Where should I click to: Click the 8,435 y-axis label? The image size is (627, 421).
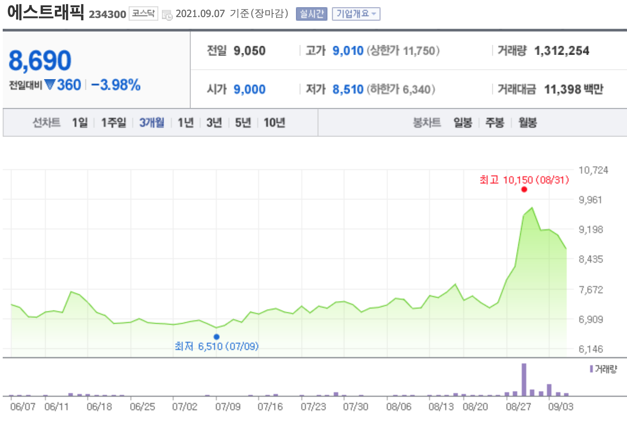coord(591,259)
